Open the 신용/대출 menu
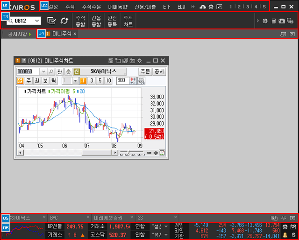 pyautogui.click(x=145, y=7)
